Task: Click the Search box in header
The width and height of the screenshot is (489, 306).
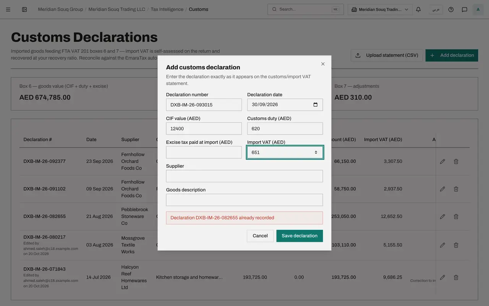Action: pos(306,10)
